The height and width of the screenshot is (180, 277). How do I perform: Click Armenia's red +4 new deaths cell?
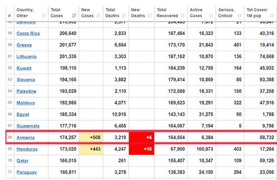tap(141, 137)
